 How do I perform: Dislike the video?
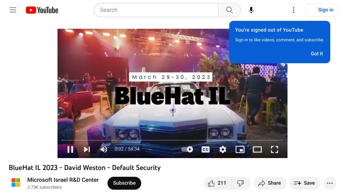point(241,183)
